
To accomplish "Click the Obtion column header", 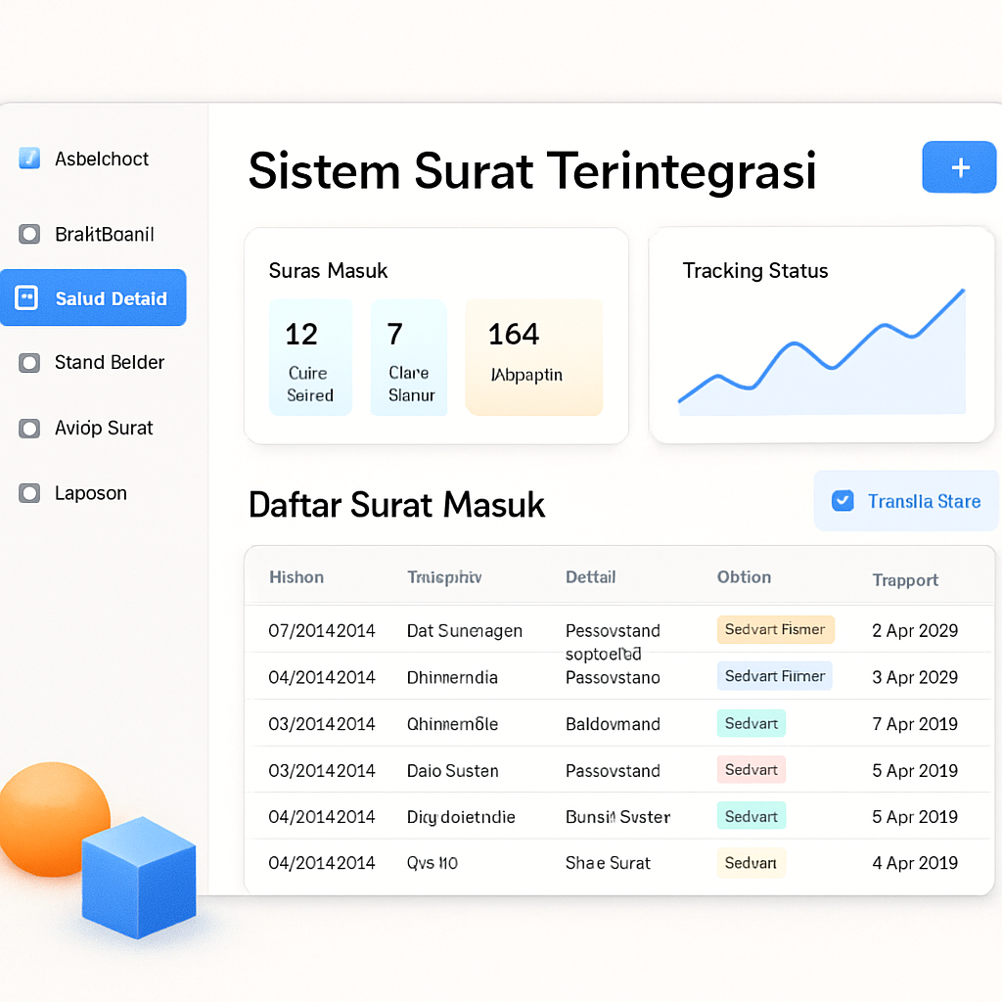I will [x=744, y=577].
